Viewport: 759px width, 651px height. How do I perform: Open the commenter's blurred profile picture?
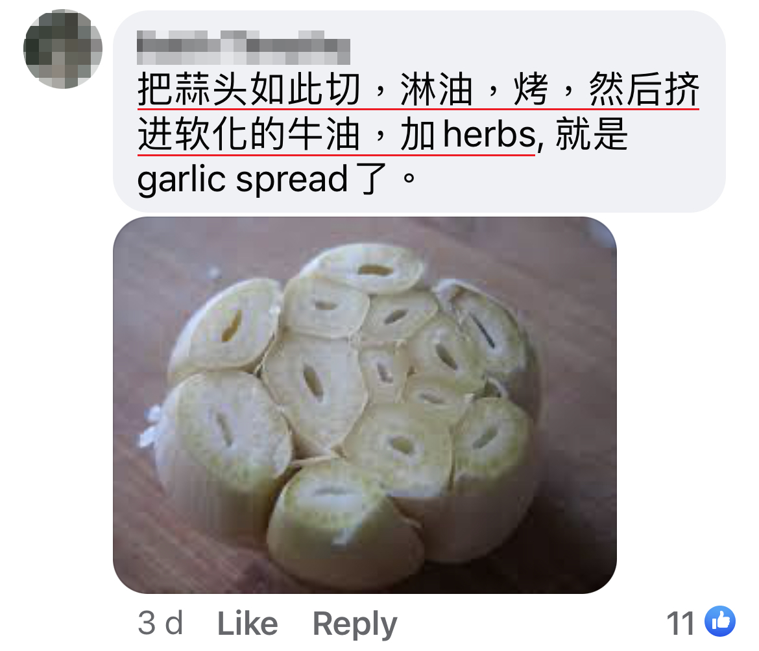(x=63, y=49)
